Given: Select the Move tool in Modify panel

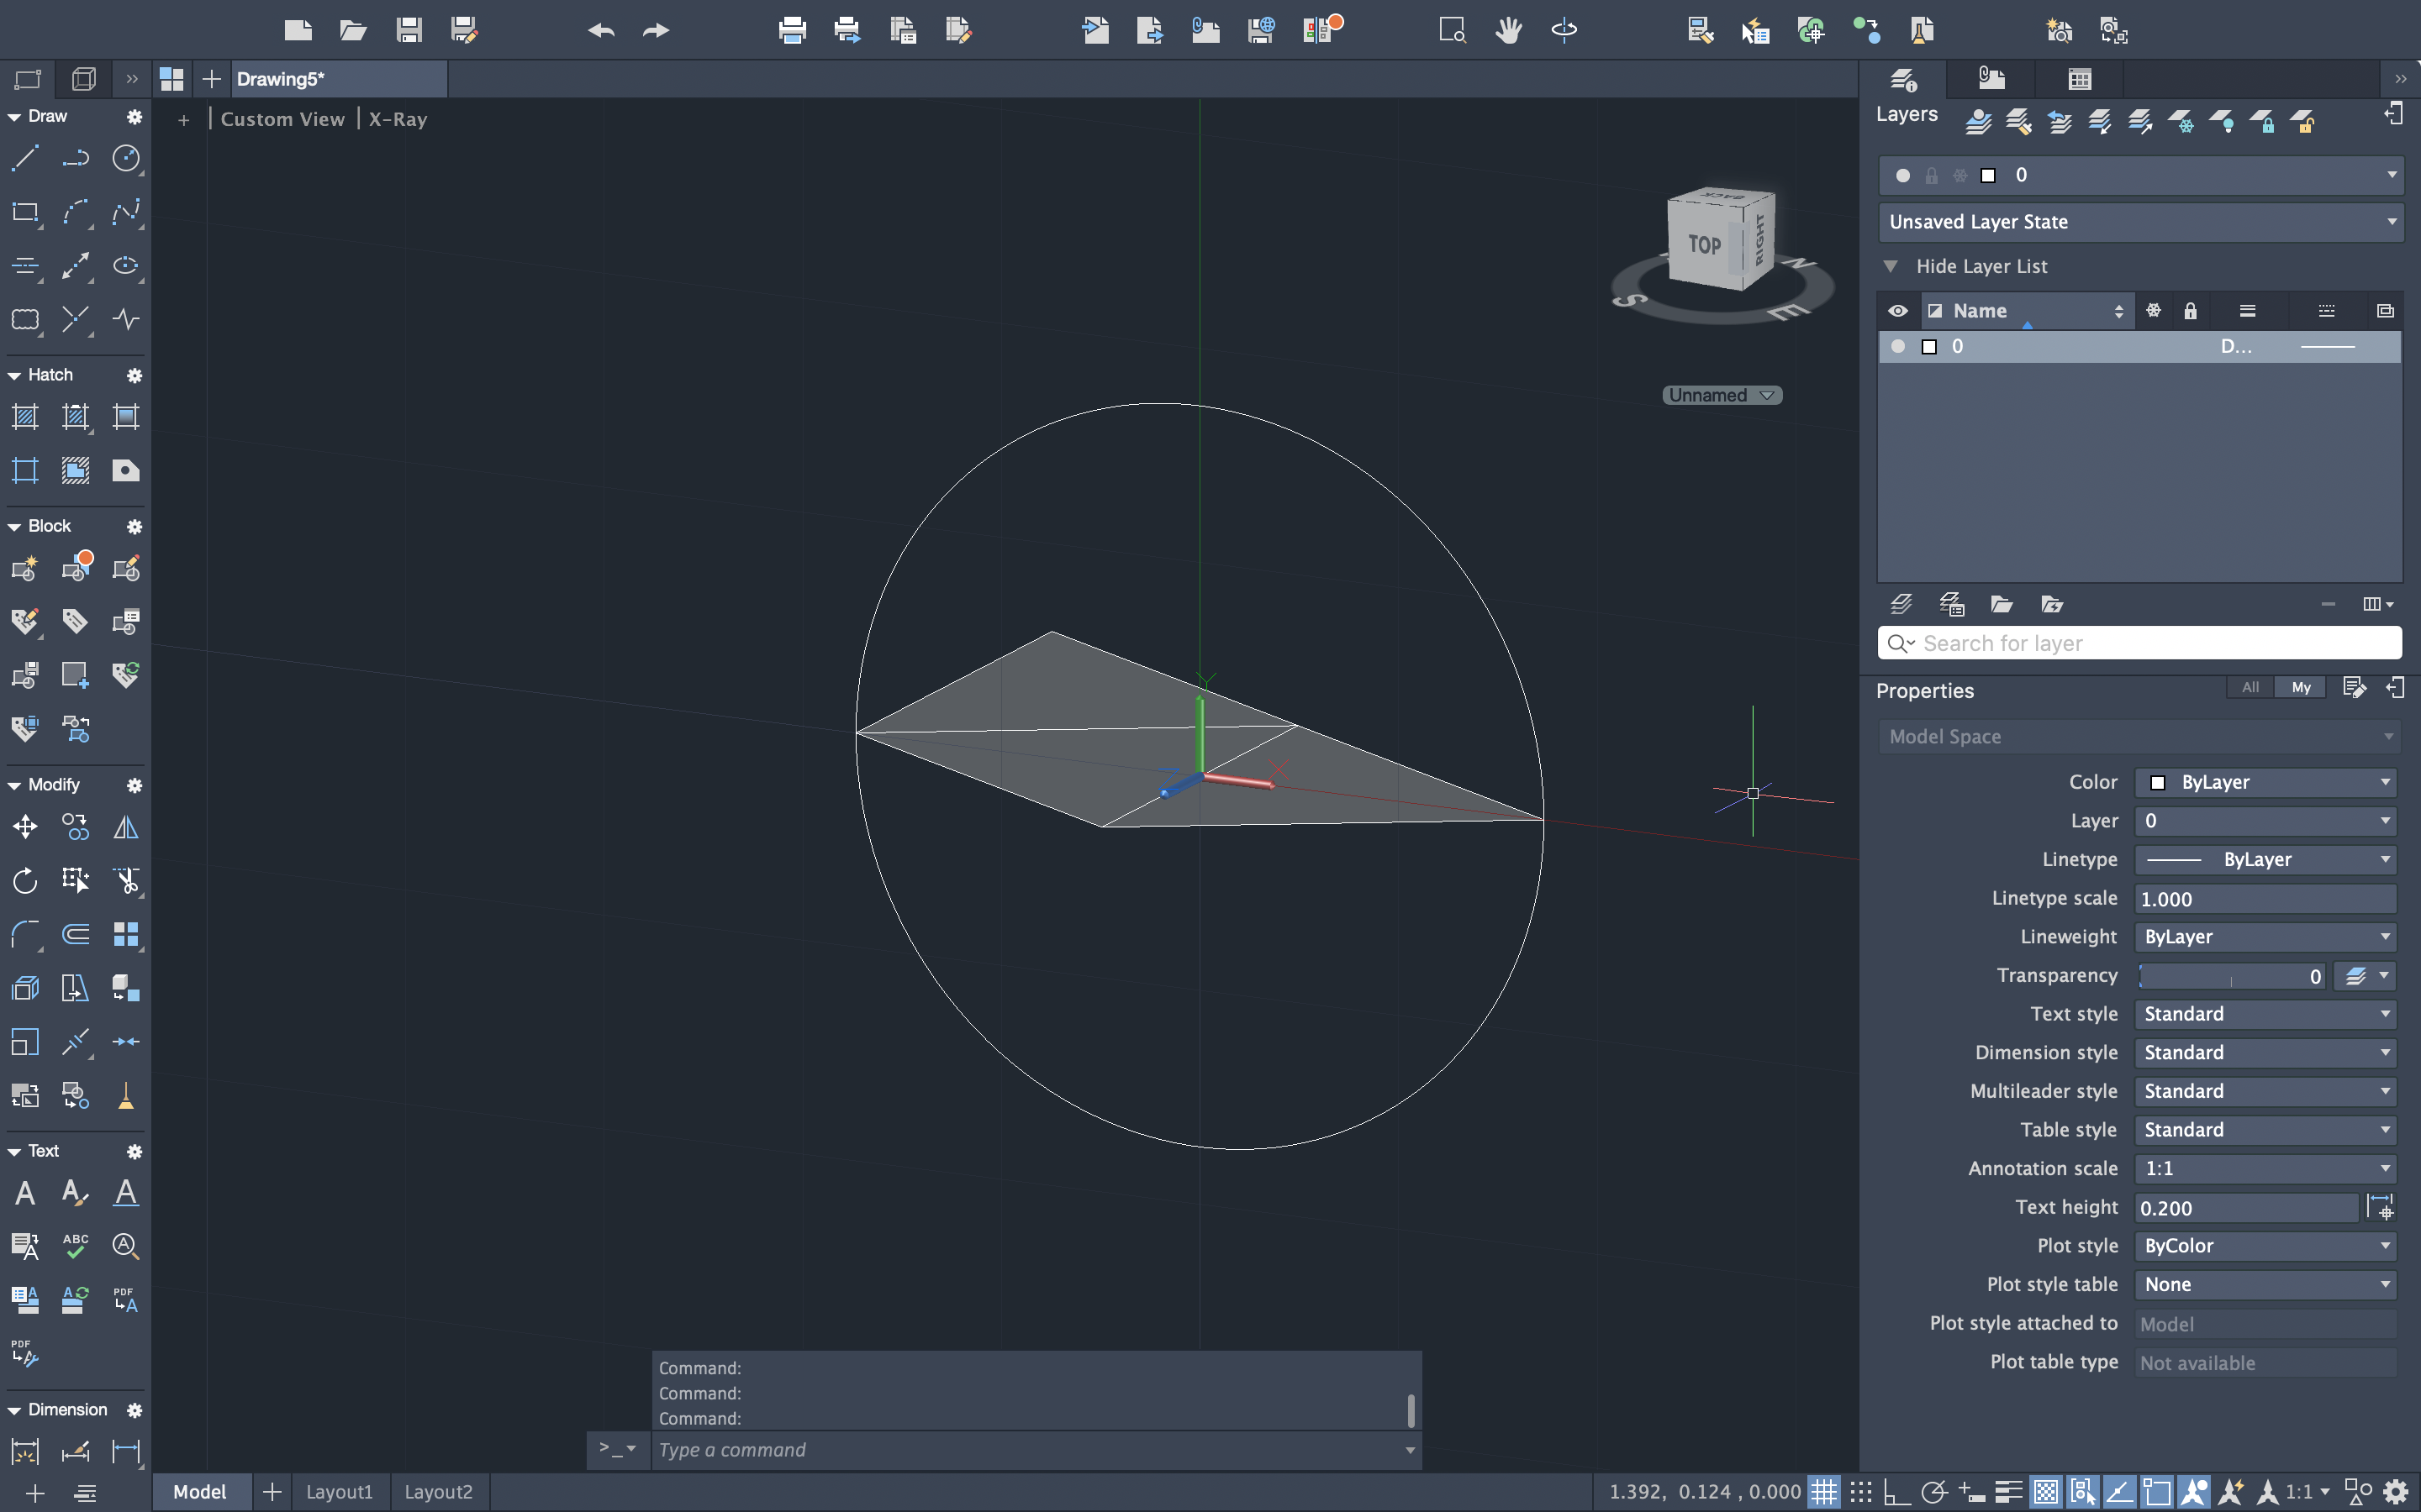Looking at the screenshot, I should [x=25, y=827].
